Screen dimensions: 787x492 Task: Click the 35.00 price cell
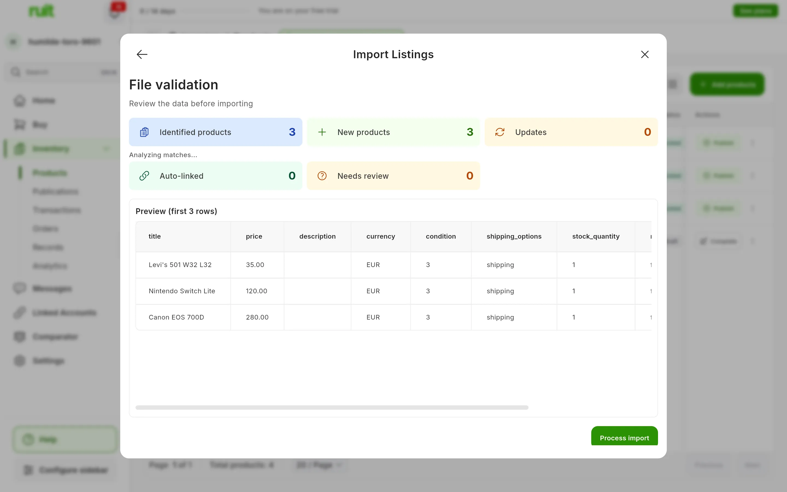[257, 265]
